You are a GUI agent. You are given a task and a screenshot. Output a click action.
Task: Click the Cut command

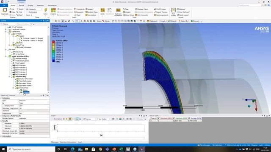point(12,9)
